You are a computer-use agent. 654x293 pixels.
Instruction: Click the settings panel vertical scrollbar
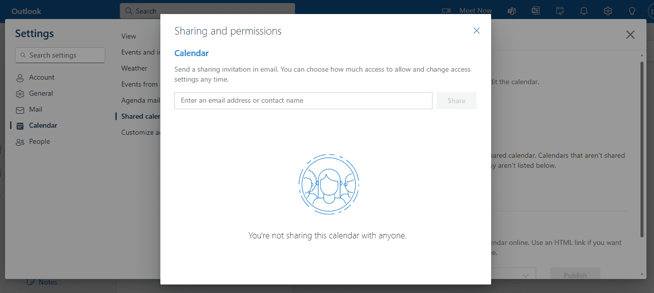coord(642,149)
